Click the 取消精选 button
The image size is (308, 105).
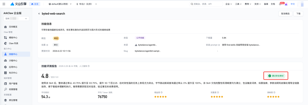285,14
